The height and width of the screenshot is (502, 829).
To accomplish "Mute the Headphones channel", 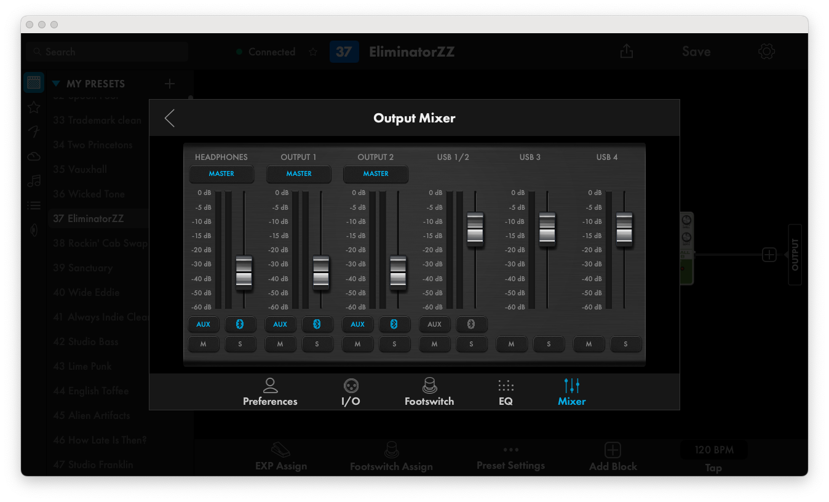I will (204, 344).
